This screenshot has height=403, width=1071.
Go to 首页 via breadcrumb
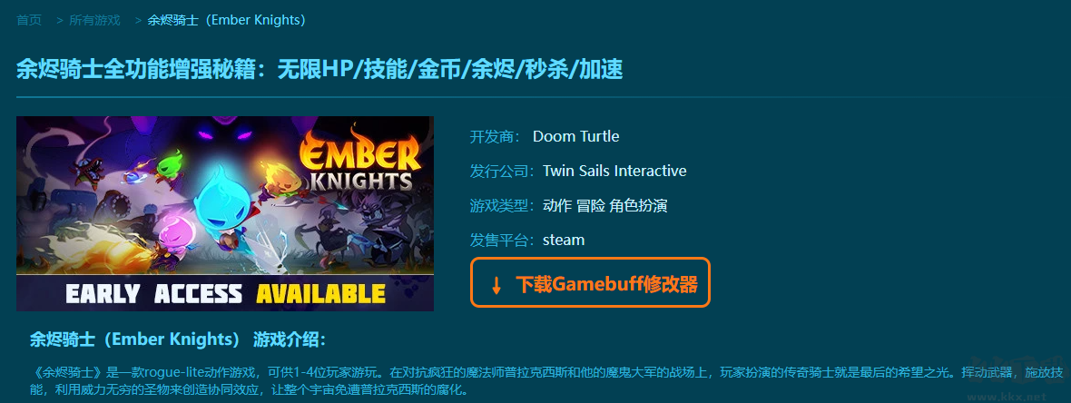pos(29,21)
